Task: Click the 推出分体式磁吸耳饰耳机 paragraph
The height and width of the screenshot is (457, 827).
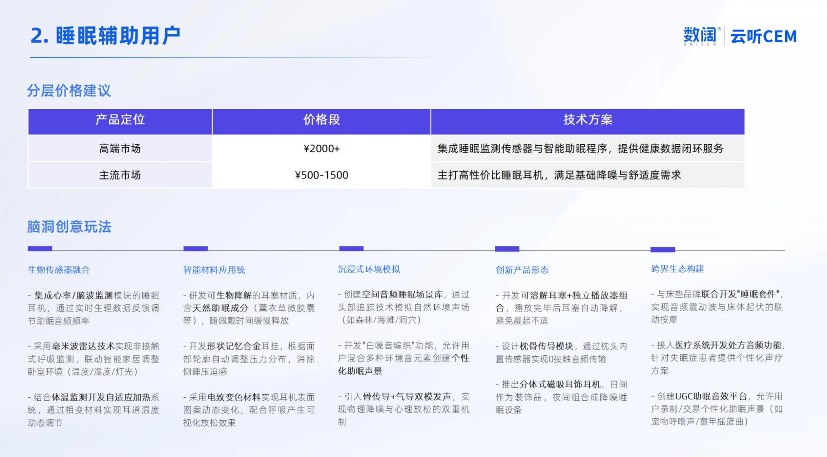Action: 562,397
